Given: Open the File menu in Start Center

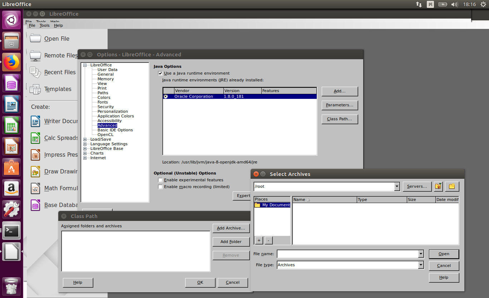Looking at the screenshot, I should tap(32, 25).
